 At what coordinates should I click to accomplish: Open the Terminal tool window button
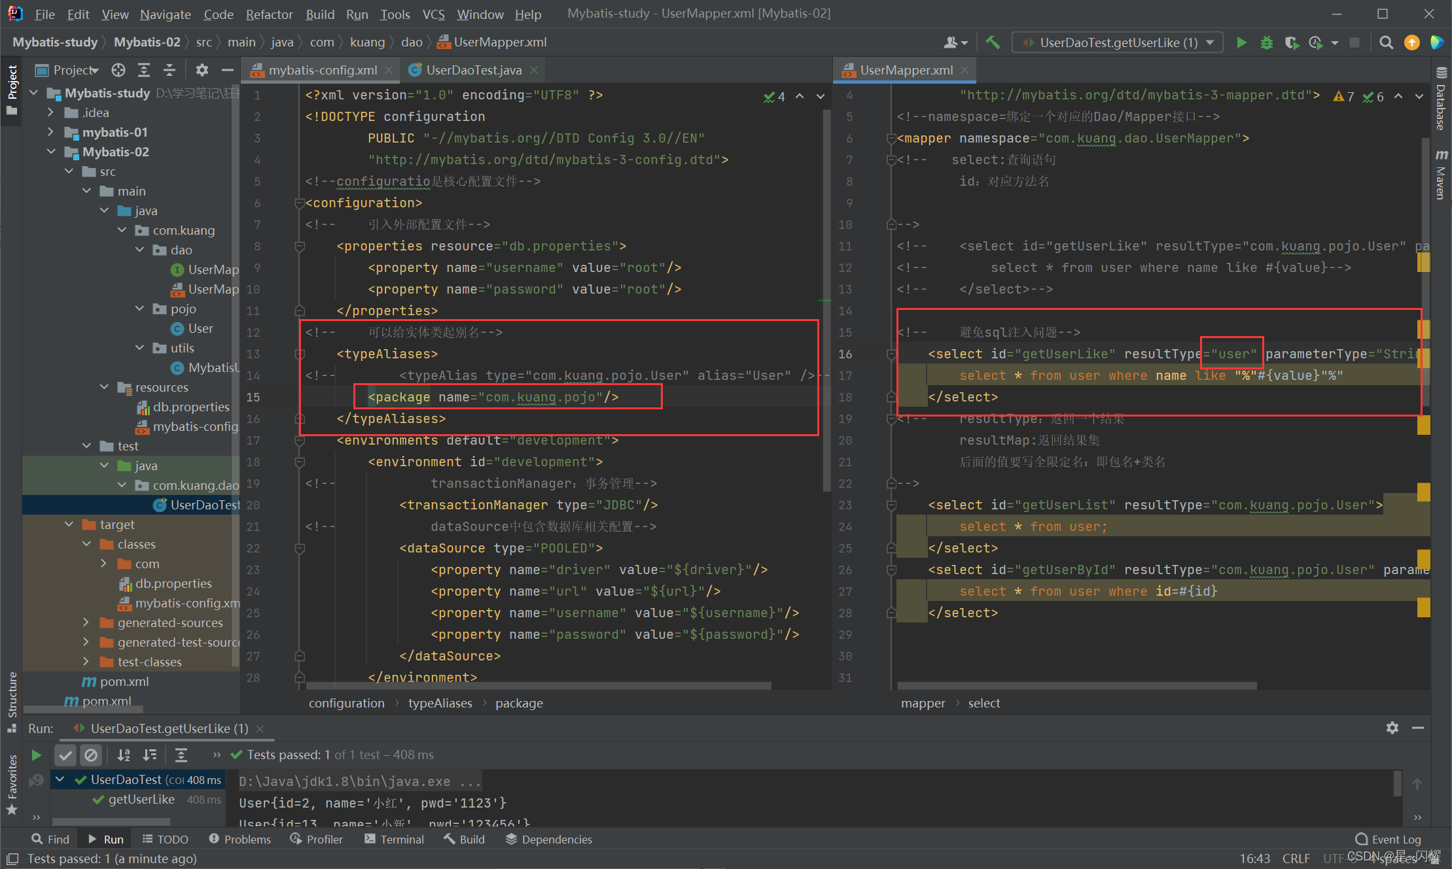[x=394, y=839]
